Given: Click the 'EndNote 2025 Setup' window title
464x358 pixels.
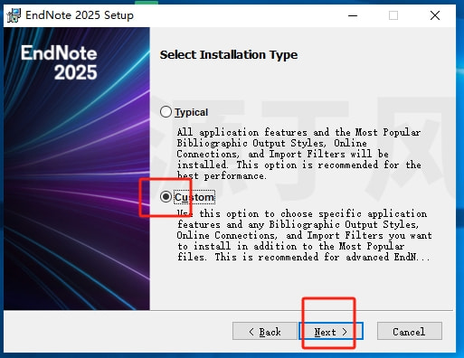Looking at the screenshot, I should pos(80,15).
